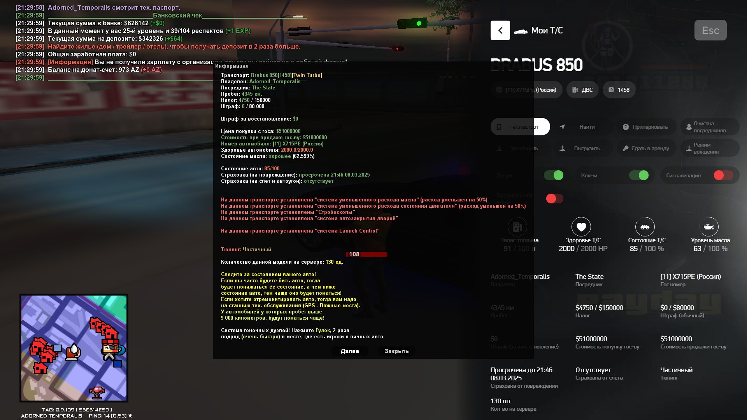
Task: Click the parking P icon beside Припарковать
Action: [x=626, y=127]
